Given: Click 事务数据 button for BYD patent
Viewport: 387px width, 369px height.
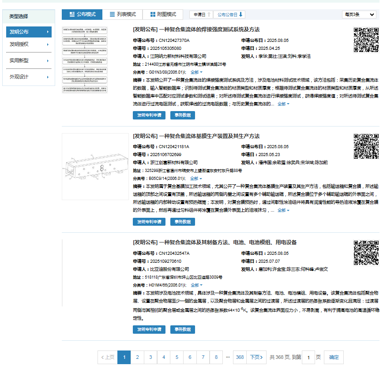Looking at the screenshot, I should pyautogui.click(x=182, y=329).
